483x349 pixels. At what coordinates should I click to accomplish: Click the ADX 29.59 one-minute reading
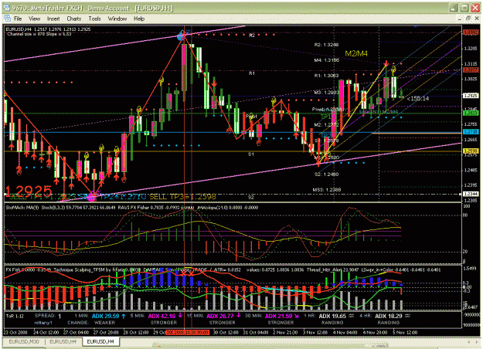pos(106,316)
